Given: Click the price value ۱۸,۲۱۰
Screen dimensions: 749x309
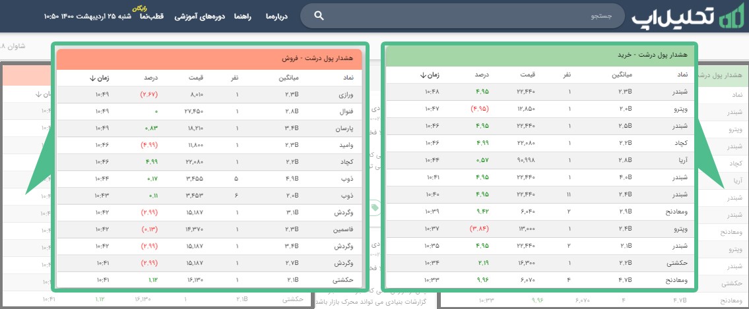Looking at the screenshot, I should point(195,128).
